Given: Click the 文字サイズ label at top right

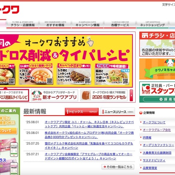Looking at the screenshot, I should [168, 5].
